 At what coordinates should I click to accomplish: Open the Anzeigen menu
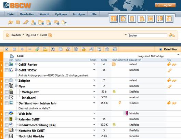[x=79, y=14]
